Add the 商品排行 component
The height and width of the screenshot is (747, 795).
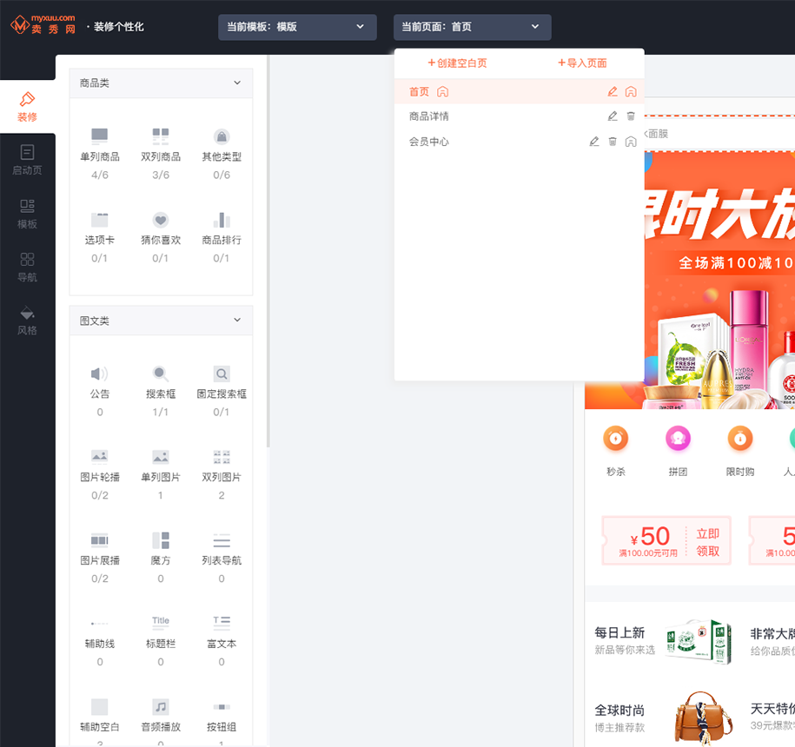[x=222, y=237]
